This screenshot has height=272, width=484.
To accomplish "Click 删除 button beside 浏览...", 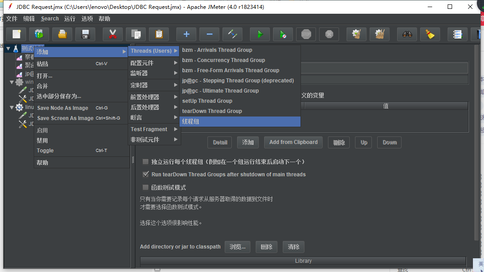I will pos(266,247).
